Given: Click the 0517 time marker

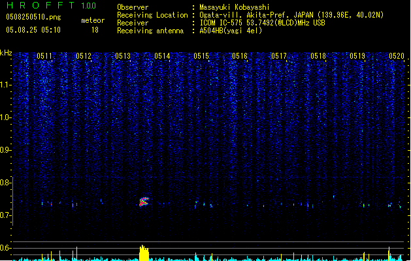Looking at the screenshot, I should point(279,56).
